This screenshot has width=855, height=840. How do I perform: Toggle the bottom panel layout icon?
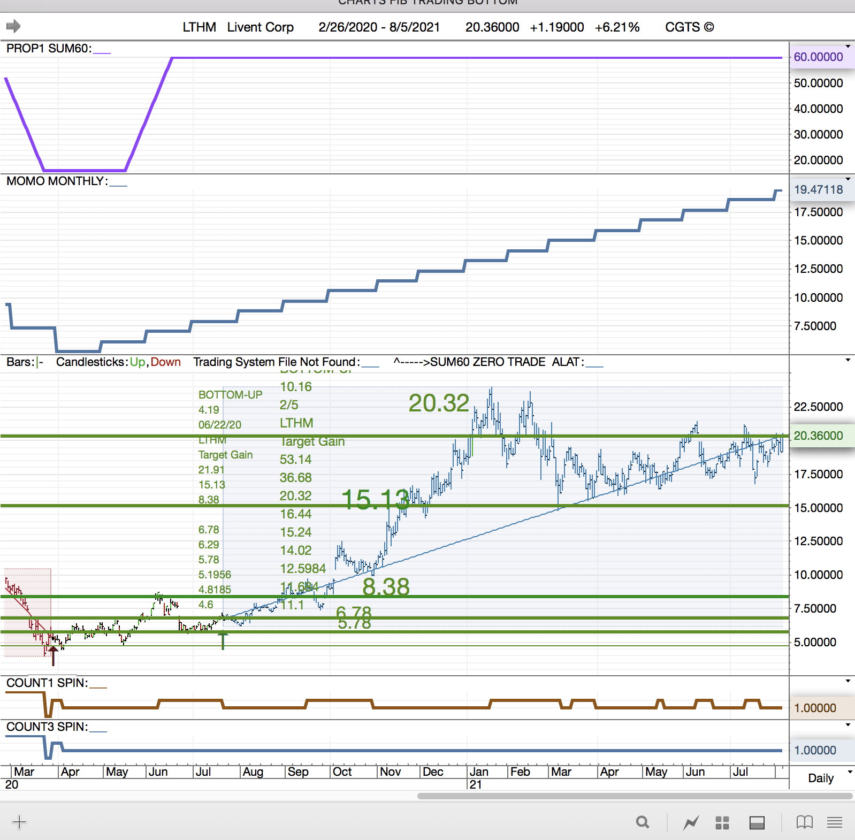(757, 822)
